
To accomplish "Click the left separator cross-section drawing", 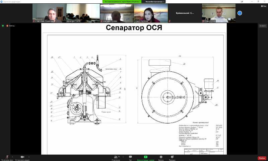I will coord(88,89).
